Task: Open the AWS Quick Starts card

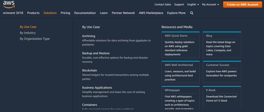Action: (x=181, y=45)
